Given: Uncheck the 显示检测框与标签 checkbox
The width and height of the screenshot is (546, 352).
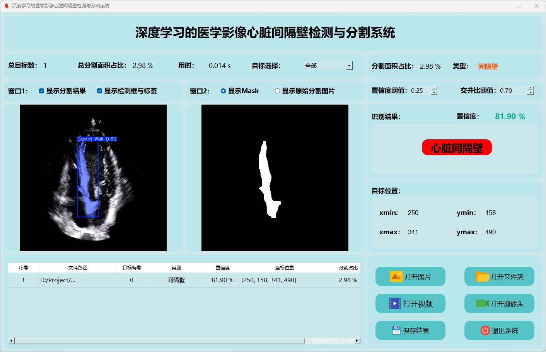Looking at the screenshot, I should [x=99, y=91].
